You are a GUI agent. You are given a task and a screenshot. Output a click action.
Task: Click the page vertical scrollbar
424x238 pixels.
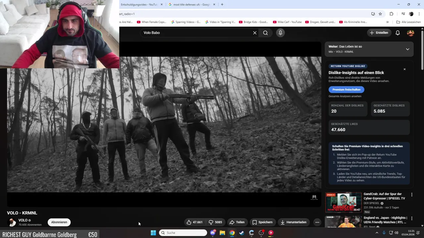coord(422,50)
